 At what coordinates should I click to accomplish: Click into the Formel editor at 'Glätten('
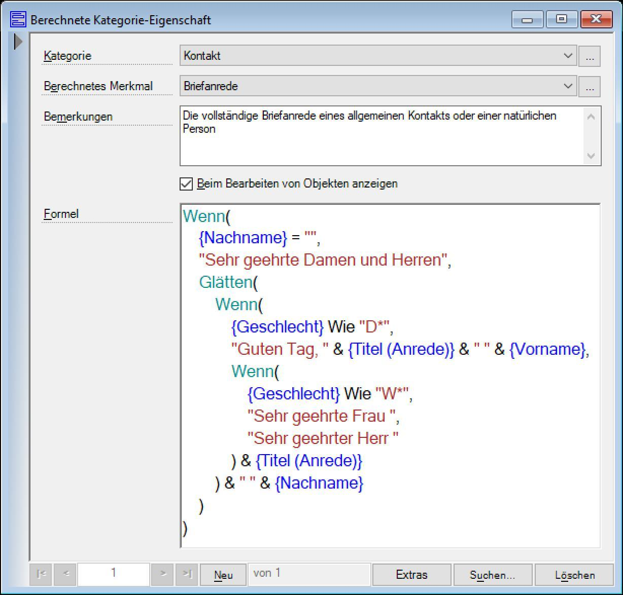click(228, 282)
